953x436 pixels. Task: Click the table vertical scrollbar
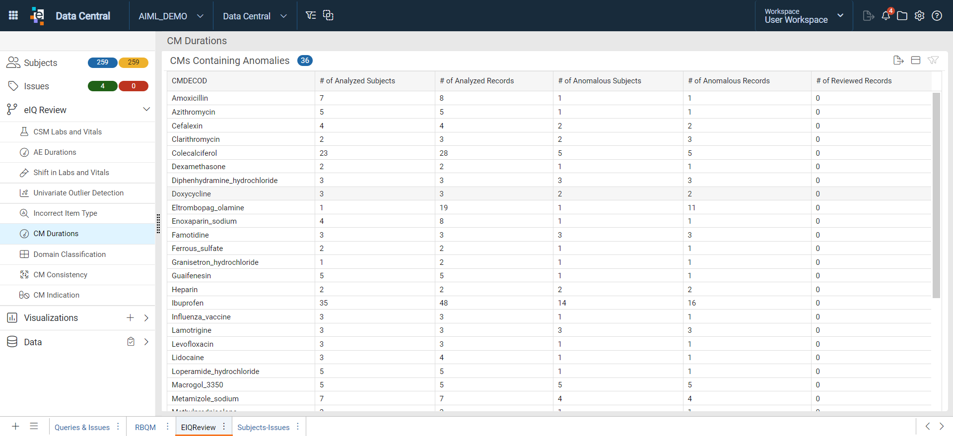[x=936, y=195]
